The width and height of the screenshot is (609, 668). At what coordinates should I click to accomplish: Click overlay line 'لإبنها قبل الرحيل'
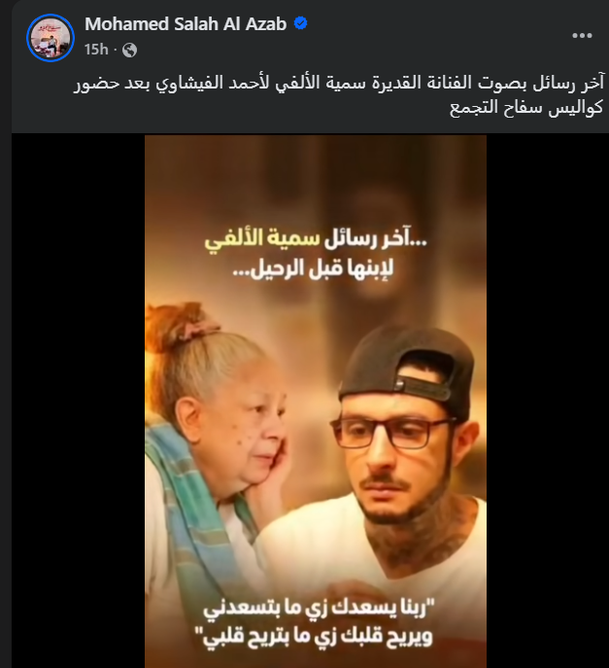[x=314, y=269]
